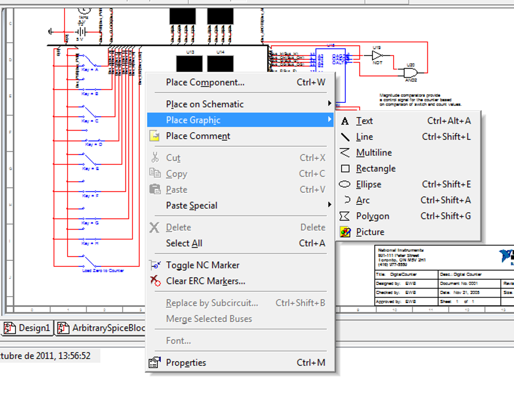Select the Line drawing icon
The width and height of the screenshot is (514, 399).
tap(345, 137)
